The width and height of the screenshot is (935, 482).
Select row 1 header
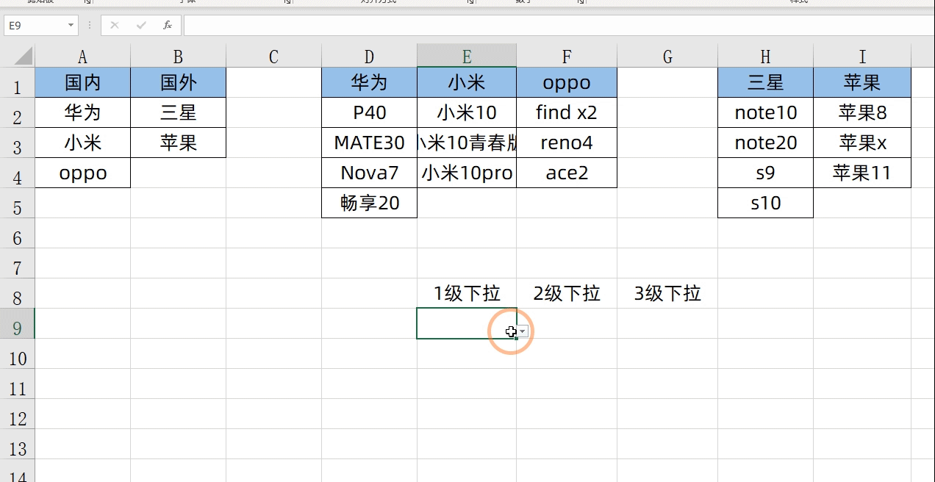tap(17, 82)
